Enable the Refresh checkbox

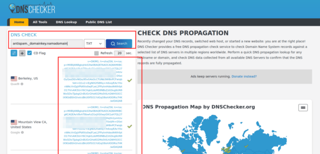96,53
